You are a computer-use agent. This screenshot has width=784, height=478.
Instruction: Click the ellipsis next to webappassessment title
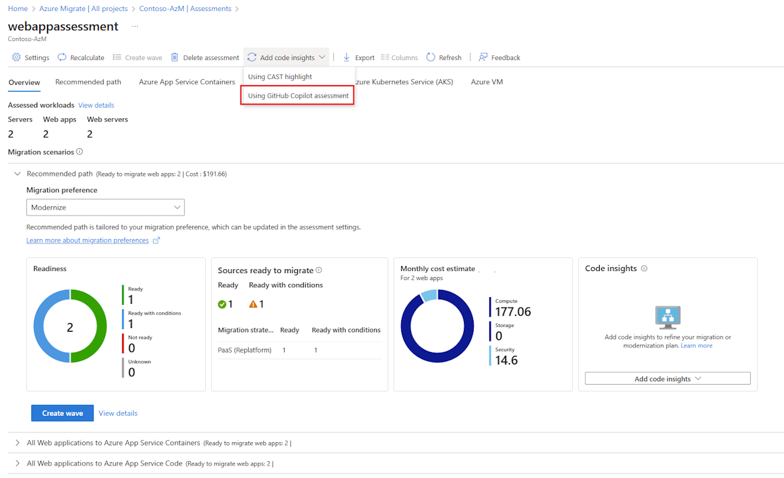pyautogui.click(x=135, y=27)
